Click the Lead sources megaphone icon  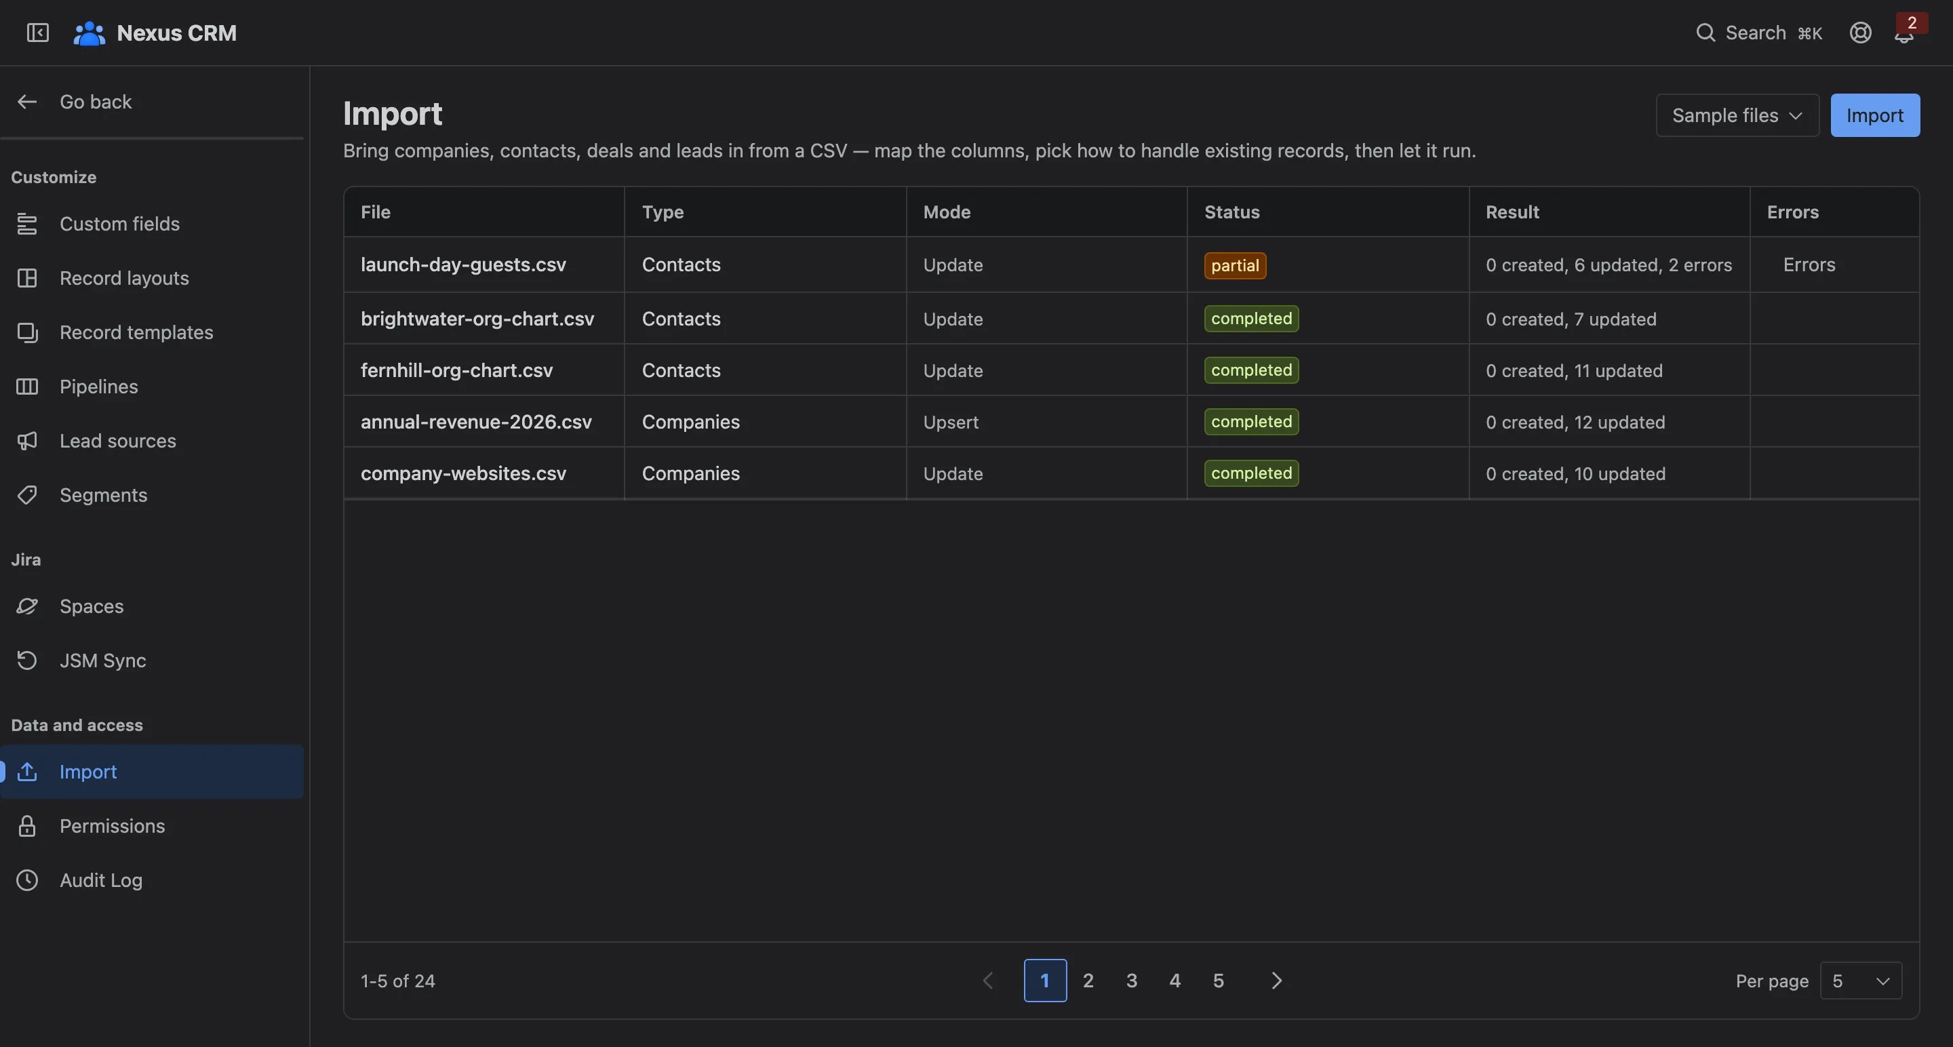pos(27,441)
